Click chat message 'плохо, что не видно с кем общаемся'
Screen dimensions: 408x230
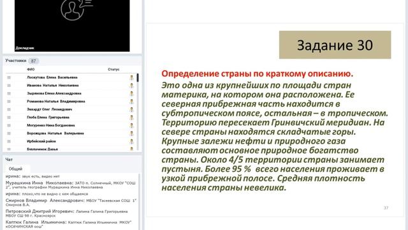55,194
